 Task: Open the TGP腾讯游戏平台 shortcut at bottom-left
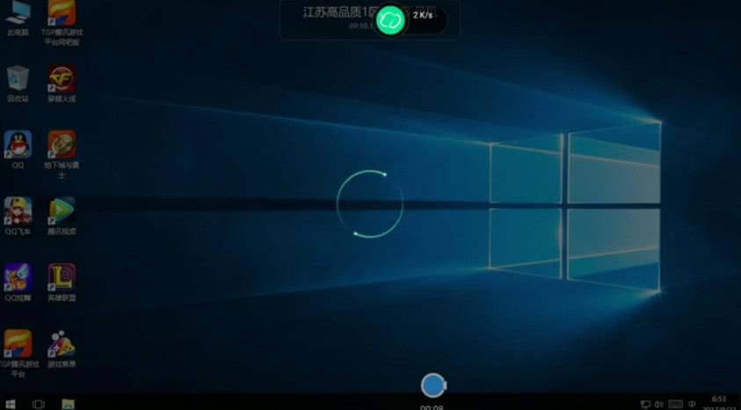(18, 354)
